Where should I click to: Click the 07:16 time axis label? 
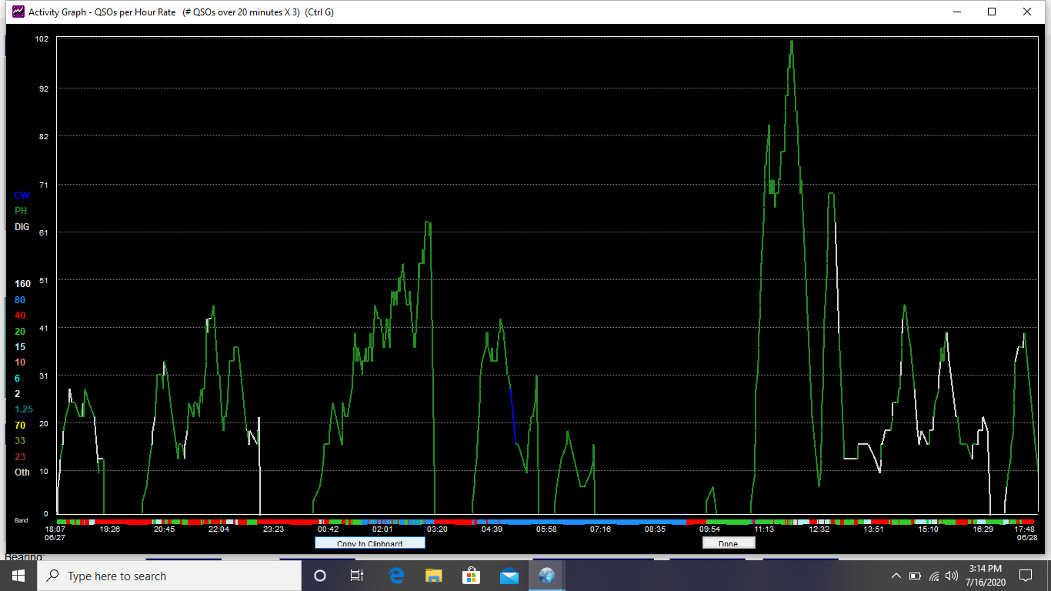(x=601, y=529)
